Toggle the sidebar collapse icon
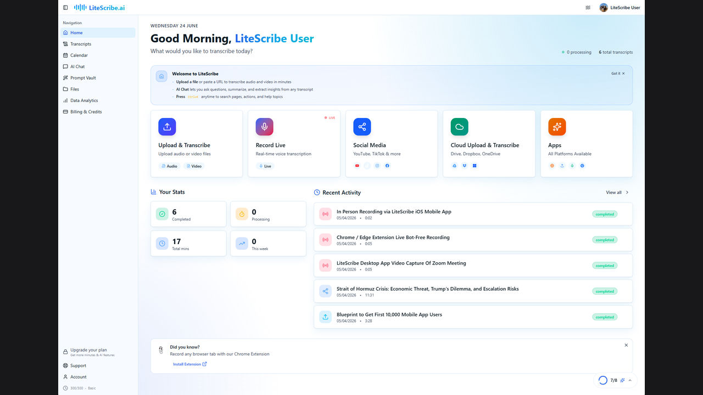 tap(65, 8)
